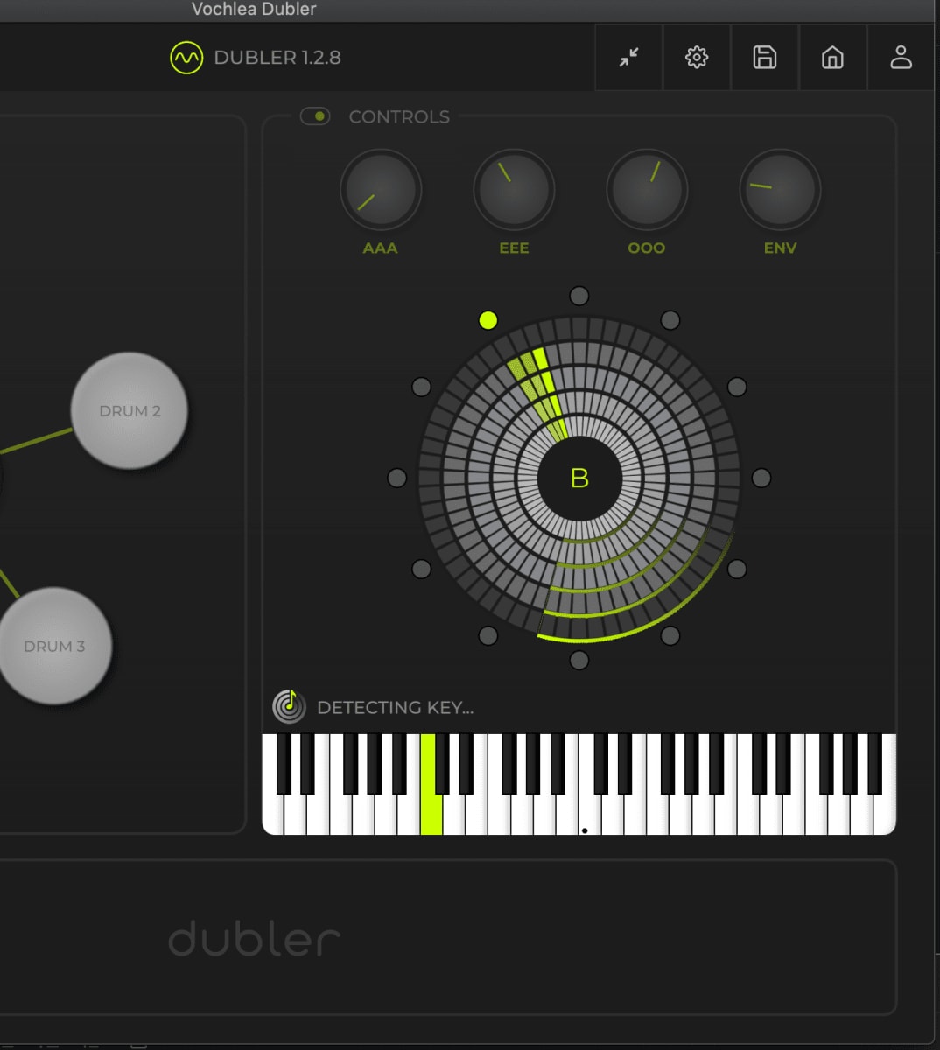The width and height of the screenshot is (940, 1050).
Task: Toggle the CONTROLS switch
Action: 315,116
